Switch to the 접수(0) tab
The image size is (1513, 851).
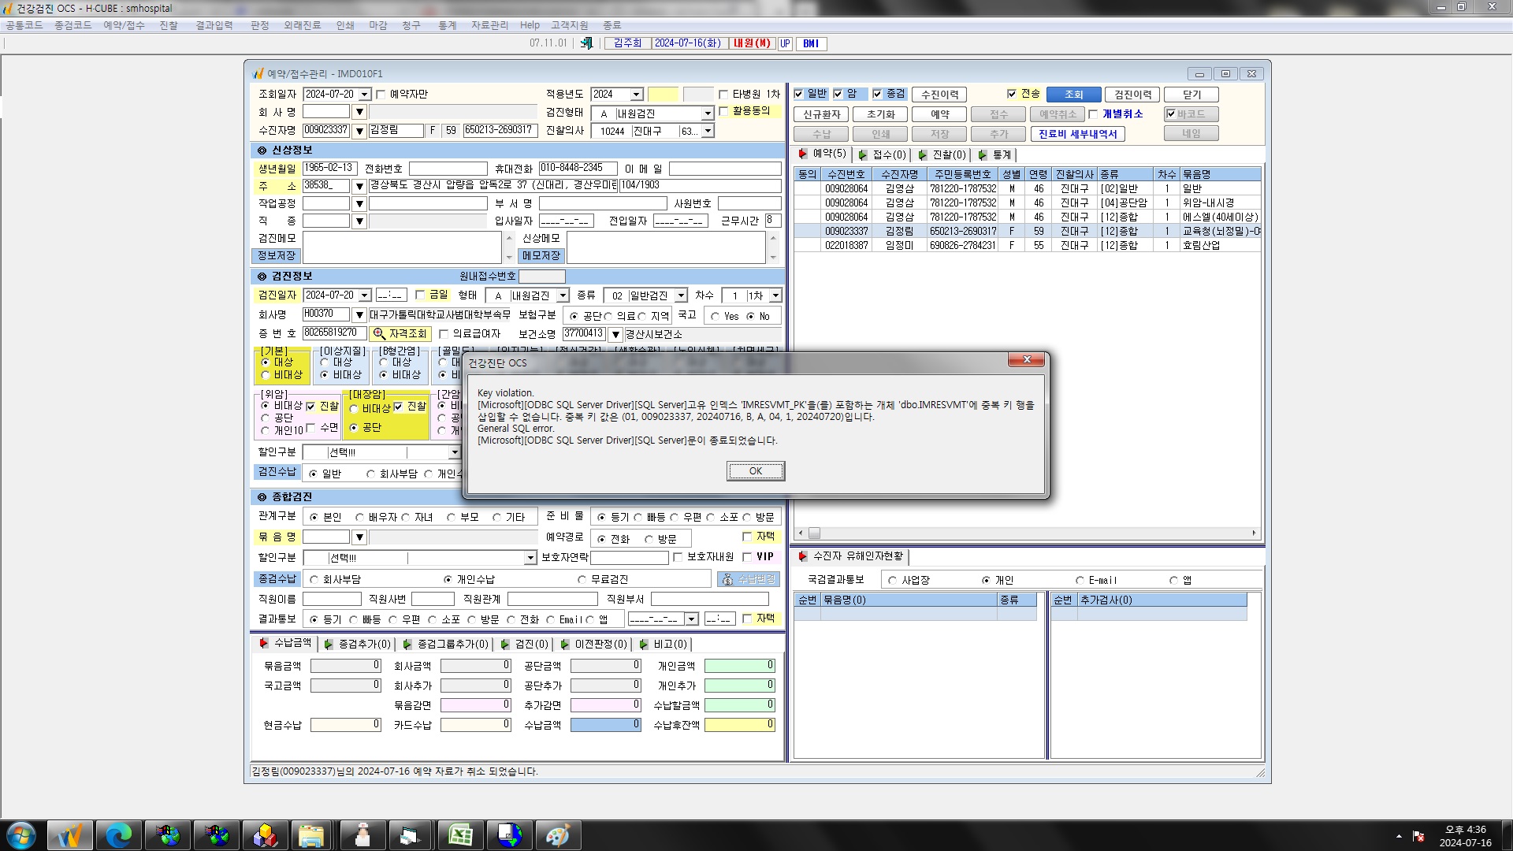883,155
